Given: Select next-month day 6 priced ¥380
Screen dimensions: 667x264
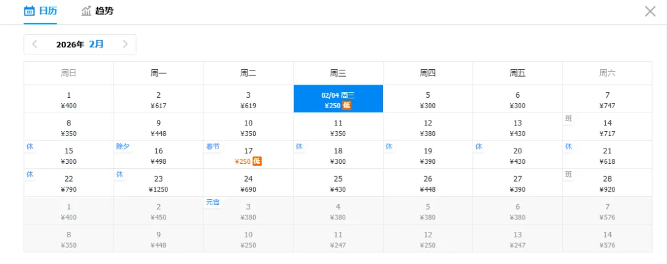Looking at the screenshot, I should click(x=518, y=211).
